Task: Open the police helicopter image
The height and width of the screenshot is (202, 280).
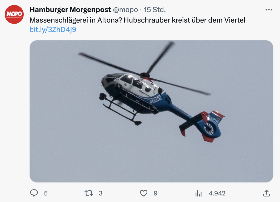Action: pyautogui.click(x=151, y=111)
